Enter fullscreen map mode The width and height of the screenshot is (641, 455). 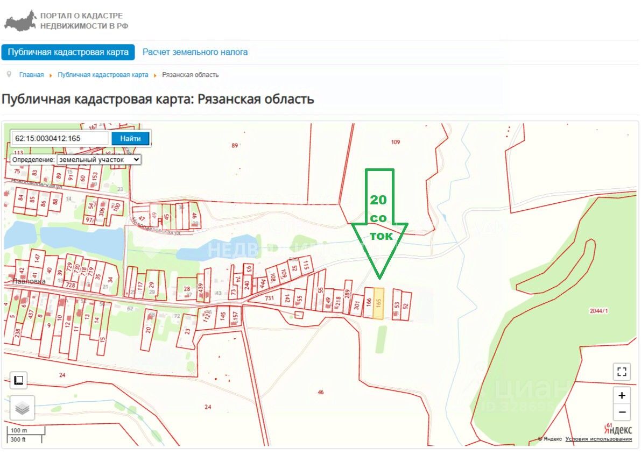pyautogui.click(x=622, y=371)
